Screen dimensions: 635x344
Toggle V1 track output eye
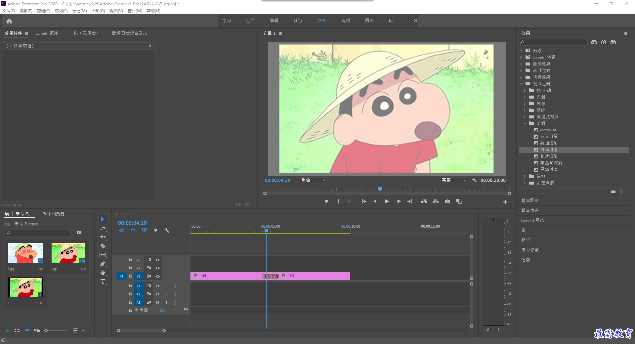(158, 277)
